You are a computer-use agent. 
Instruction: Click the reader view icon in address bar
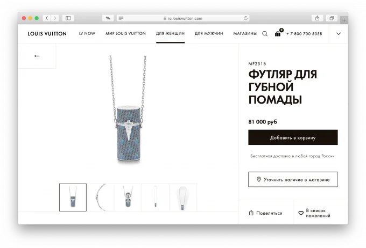(x=121, y=18)
